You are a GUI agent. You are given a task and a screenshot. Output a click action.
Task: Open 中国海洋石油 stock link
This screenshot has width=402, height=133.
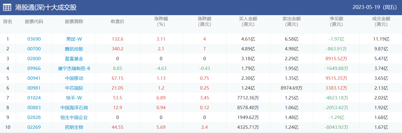pyautogui.click(x=74, y=108)
